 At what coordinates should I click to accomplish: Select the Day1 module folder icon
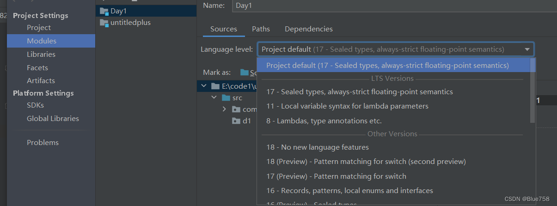[x=104, y=11]
